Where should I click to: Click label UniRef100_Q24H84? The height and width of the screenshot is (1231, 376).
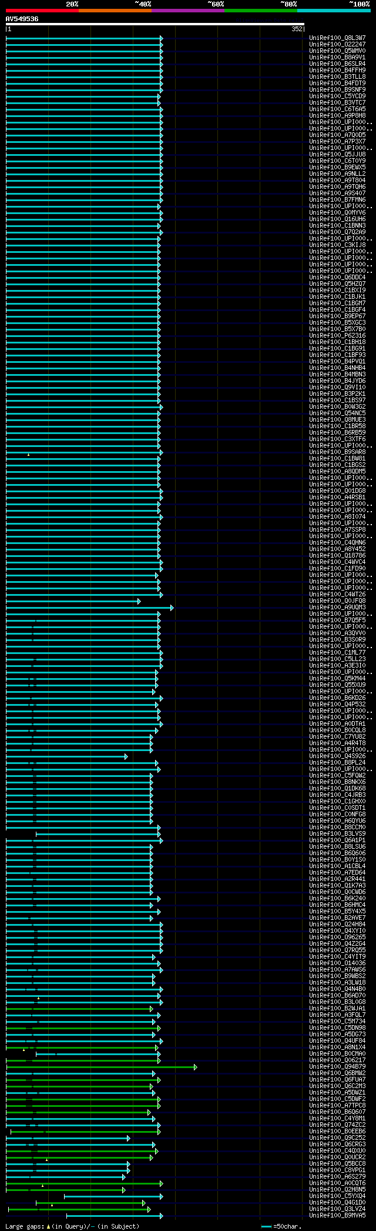pyautogui.click(x=337, y=924)
